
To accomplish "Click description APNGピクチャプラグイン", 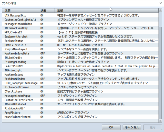I will point(73,113).
